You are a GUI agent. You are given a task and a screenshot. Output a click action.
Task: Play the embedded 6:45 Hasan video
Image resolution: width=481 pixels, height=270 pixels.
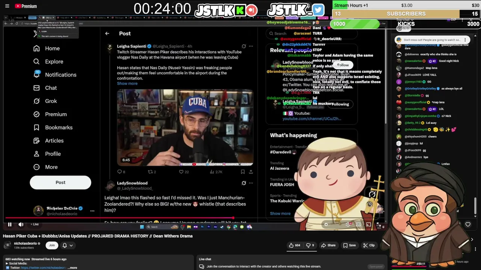click(185, 127)
